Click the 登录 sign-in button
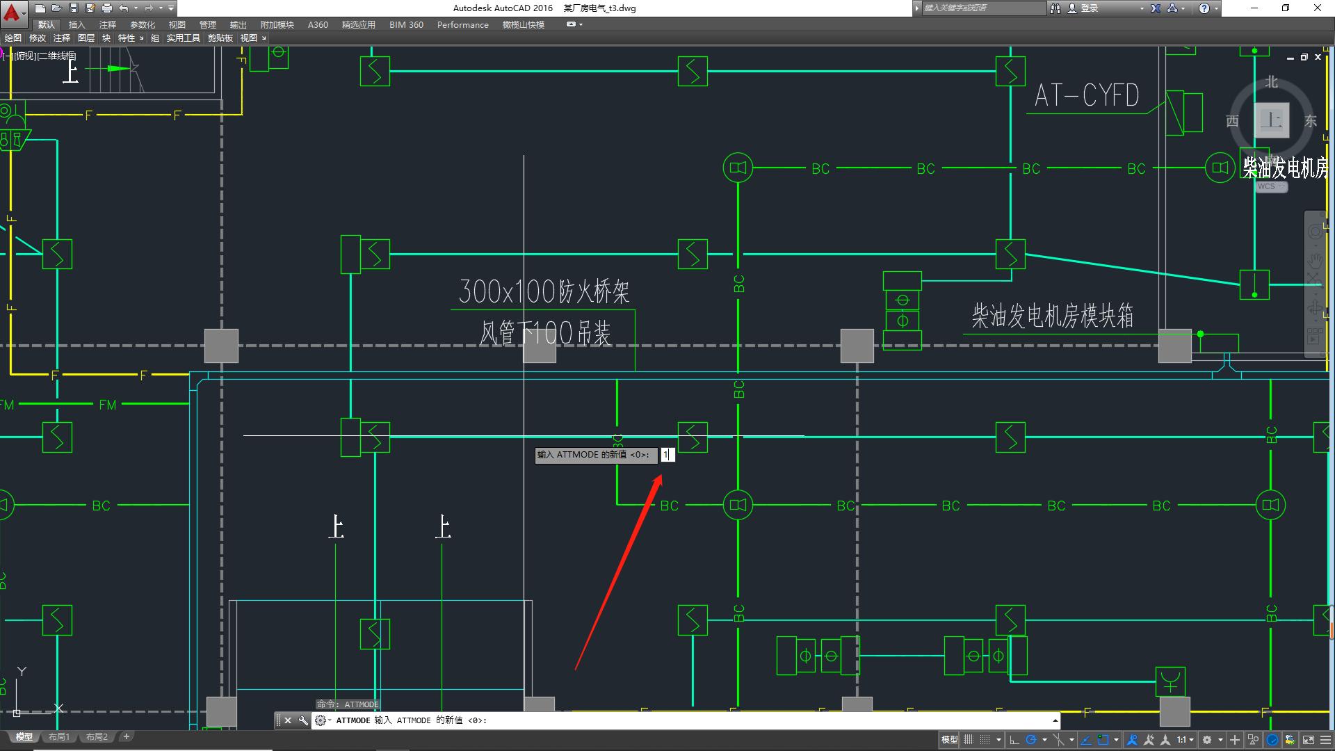The image size is (1335, 751). click(x=1090, y=8)
